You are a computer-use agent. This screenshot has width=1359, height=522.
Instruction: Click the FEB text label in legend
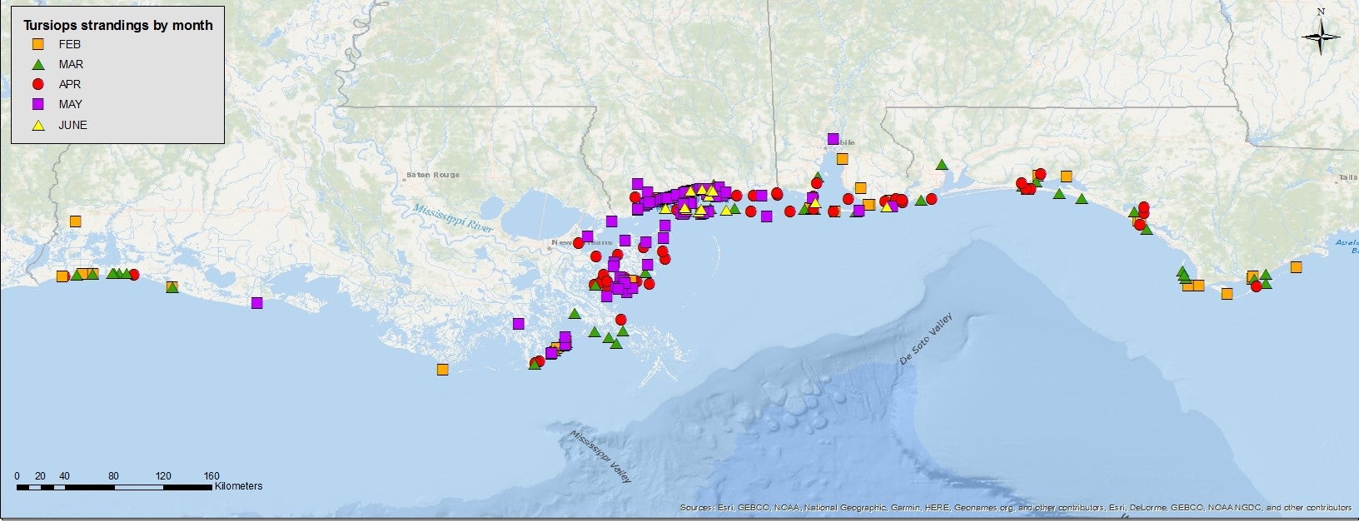tap(69, 44)
